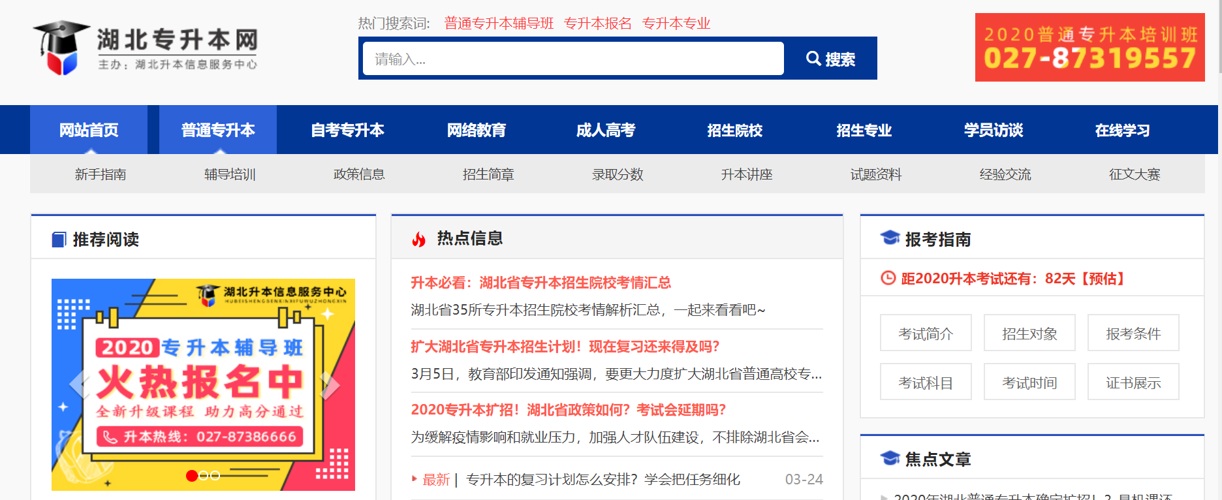1222x500 pixels.
Task: Open the 政策信息 submenu item
Action: (x=359, y=174)
